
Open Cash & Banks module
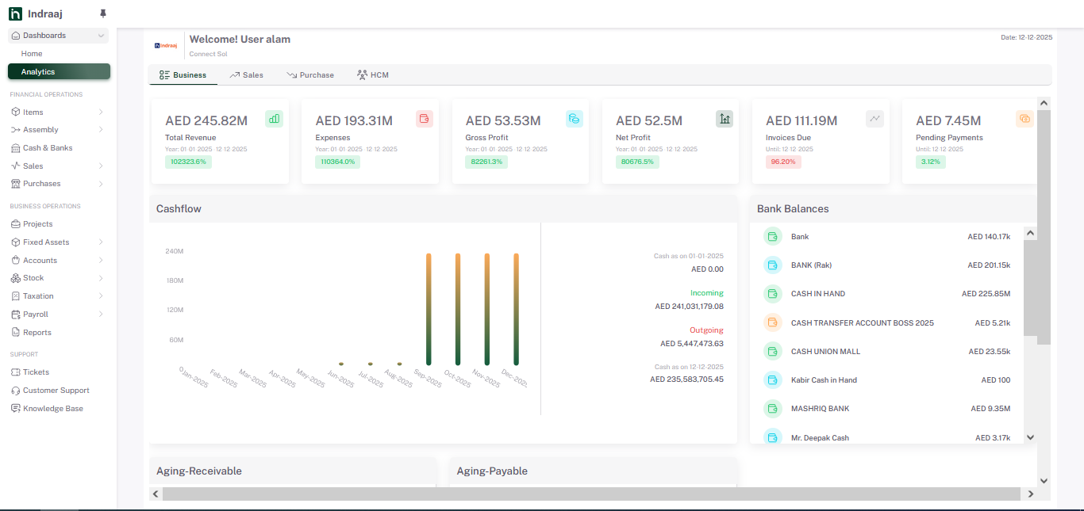tap(48, 148)
